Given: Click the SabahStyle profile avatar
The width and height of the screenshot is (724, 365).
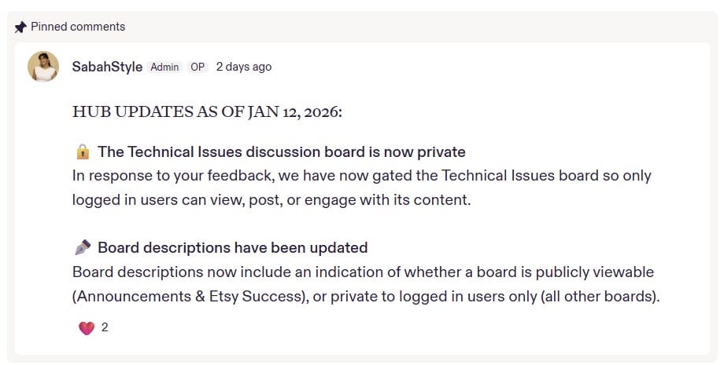Looking at the screenshot, I should [43, 67].
